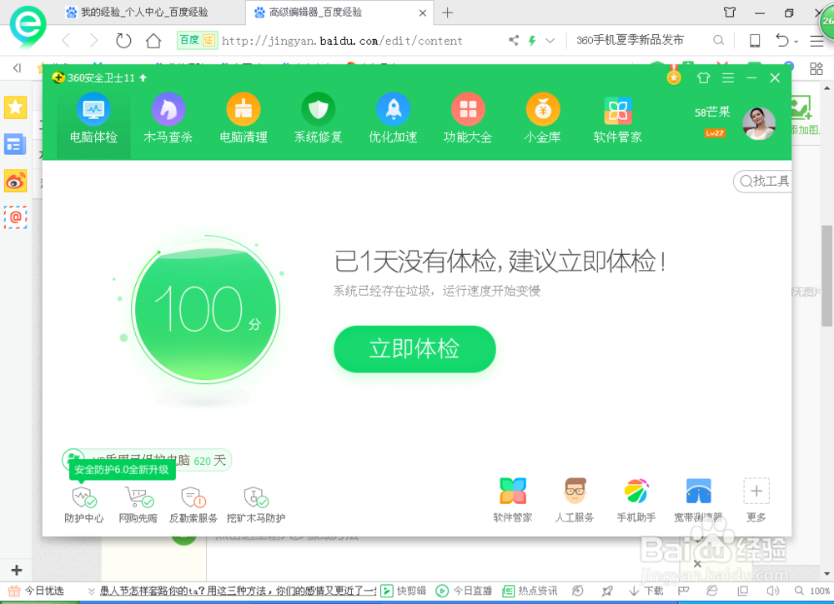The image size is (834, 604).
Task: Open 热点资讯 in the status bar
Action: pyautogui.click(x=530, y=591)
